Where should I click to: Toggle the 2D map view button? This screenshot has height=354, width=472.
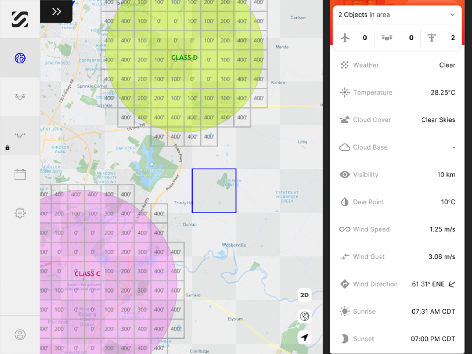coord(304,295)
